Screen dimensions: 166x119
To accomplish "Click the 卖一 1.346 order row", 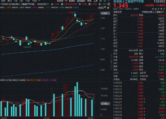I will [139, 31].
